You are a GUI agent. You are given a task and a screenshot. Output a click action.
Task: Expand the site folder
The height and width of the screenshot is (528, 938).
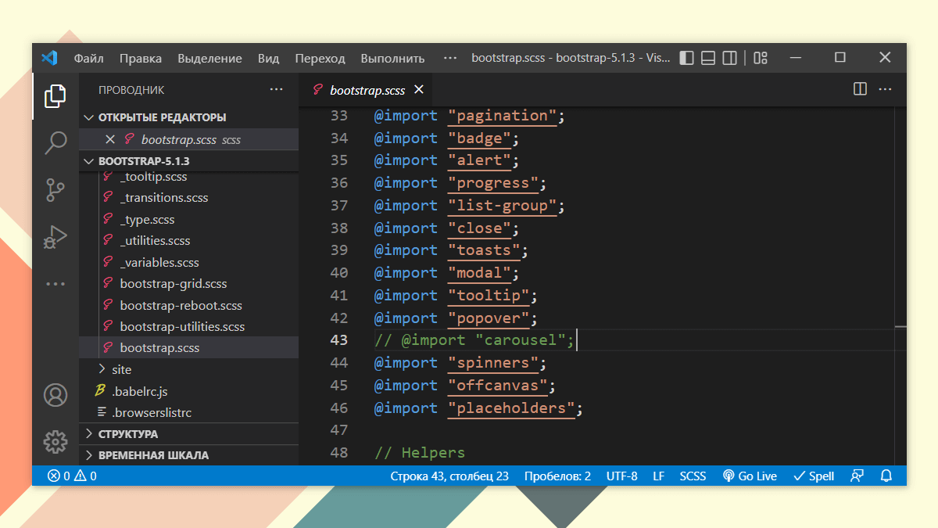click(x=121, y=369)
